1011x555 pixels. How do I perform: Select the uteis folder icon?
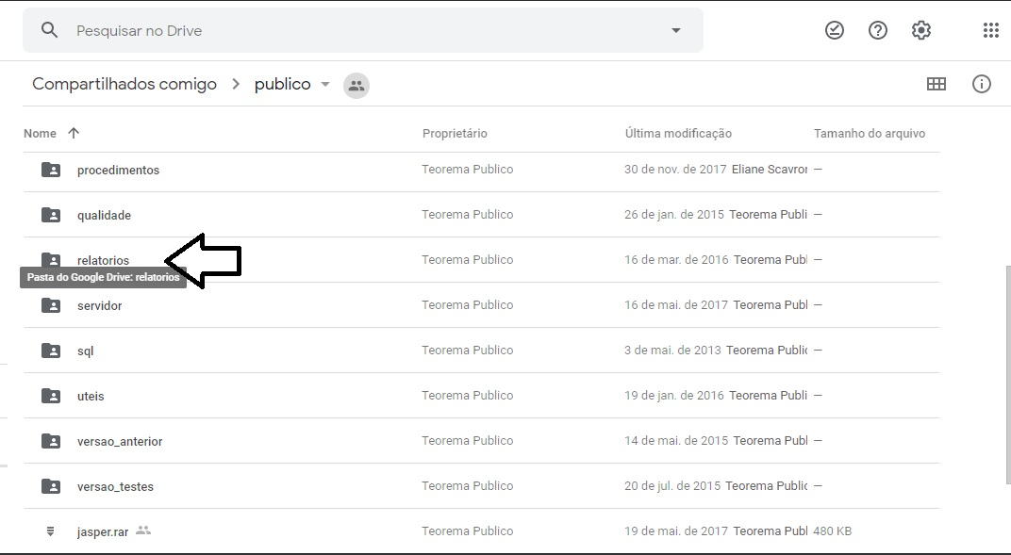click(51, 396)
